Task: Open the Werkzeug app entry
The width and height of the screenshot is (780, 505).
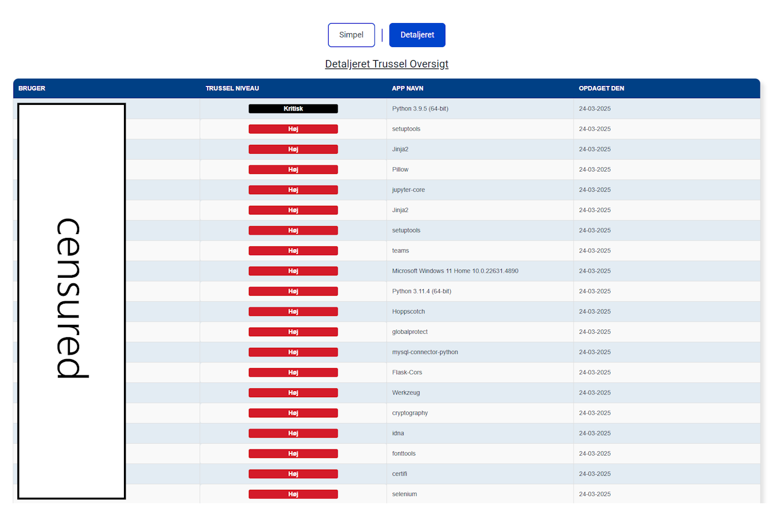Action: [x=405, y=393]
